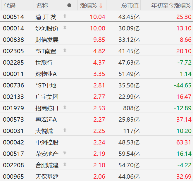Sort by 年初至今涨幅% column header
Screen dimensions: 193x181
click(171, 6)
